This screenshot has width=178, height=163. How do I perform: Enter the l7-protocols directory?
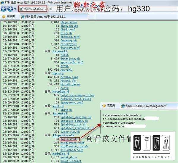coord(63,135)
